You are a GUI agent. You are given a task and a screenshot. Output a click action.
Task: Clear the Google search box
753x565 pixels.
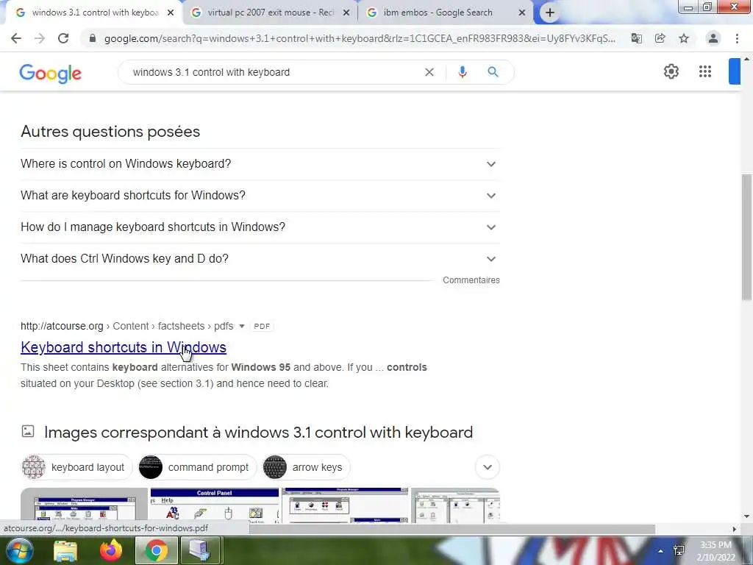(429, 72)
